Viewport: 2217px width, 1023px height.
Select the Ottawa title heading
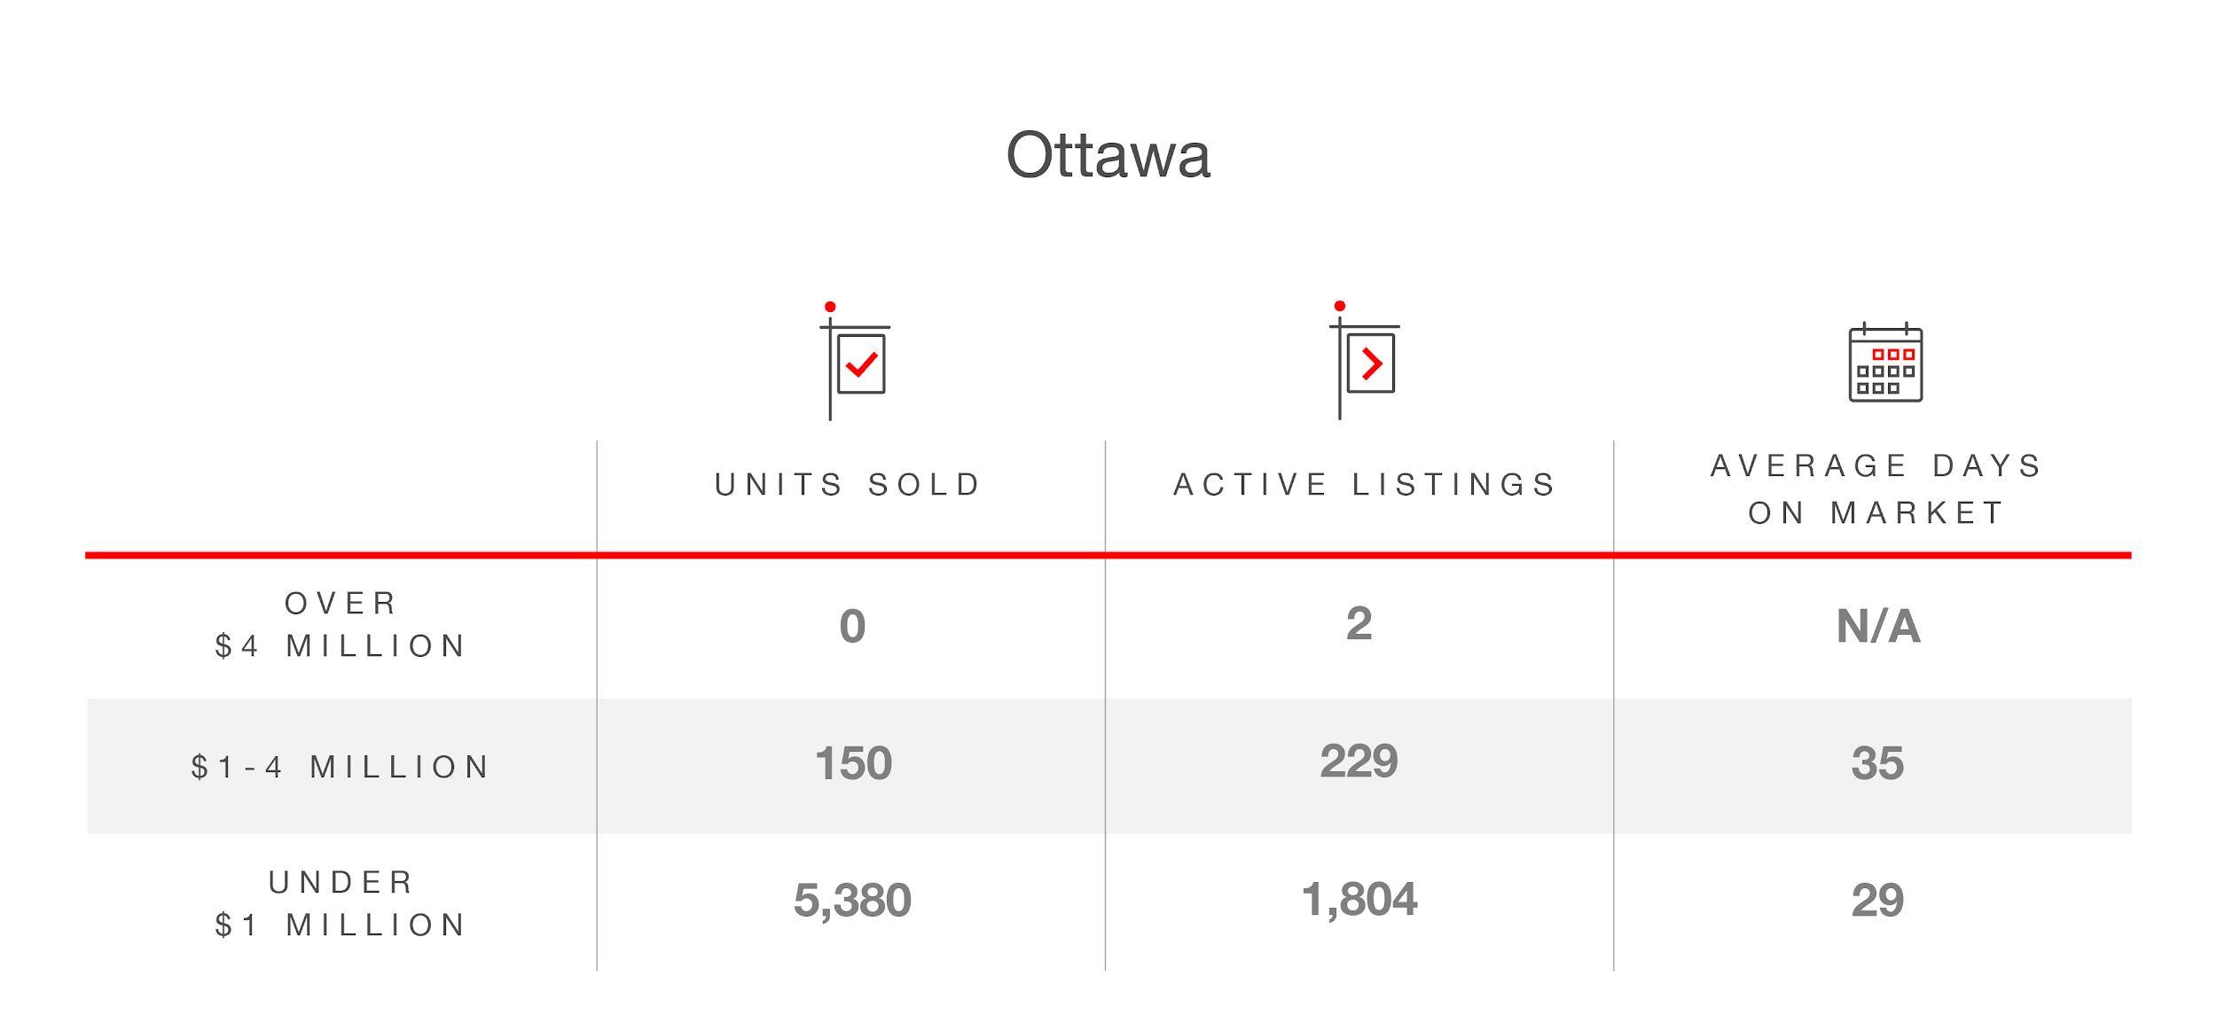pyautogui.click(x=1108, y=155)
